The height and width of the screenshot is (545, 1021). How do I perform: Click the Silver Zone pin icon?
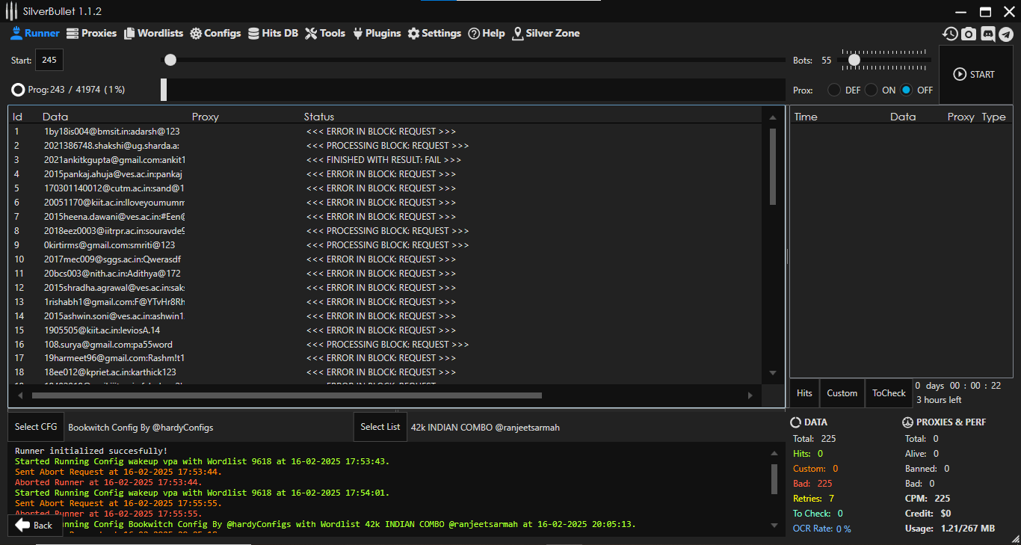[x=517, y=33]
